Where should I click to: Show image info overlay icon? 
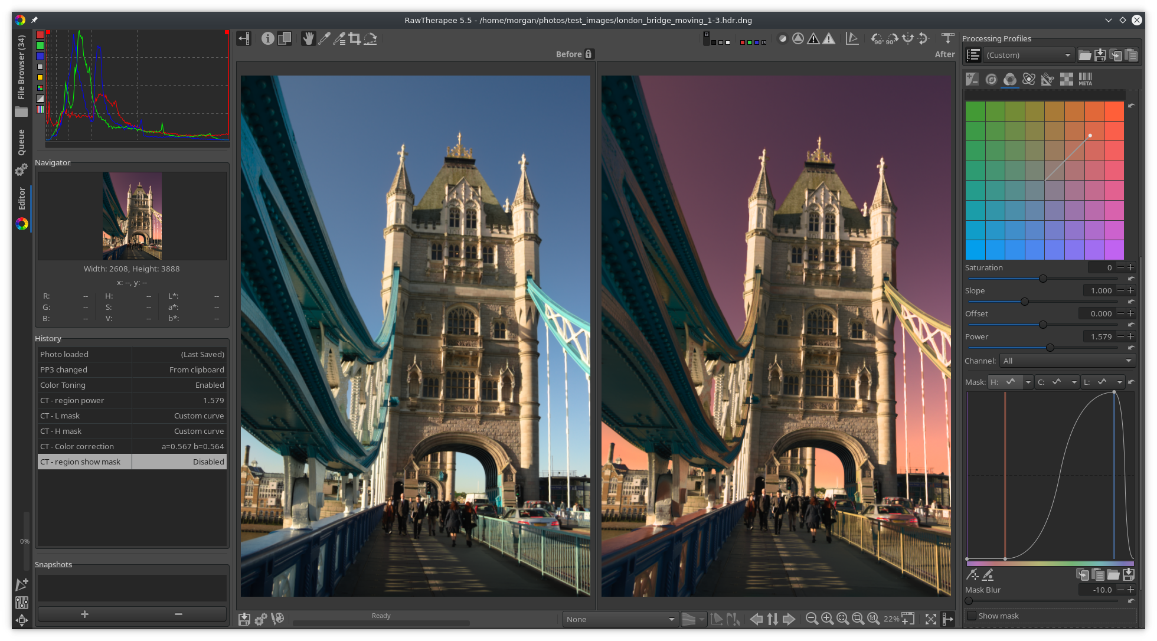[267, 39]
